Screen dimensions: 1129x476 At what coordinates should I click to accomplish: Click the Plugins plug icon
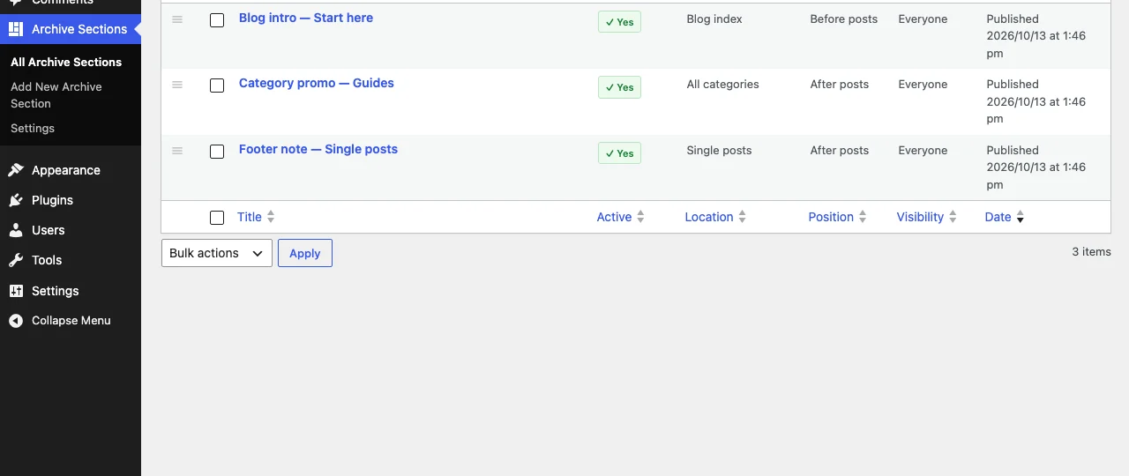pyautogui.click(x=16, y=200)
